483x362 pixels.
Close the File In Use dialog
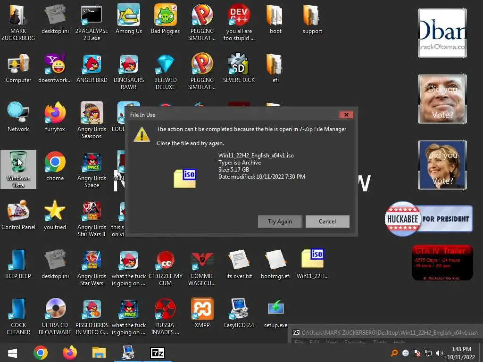(x=346, y=115)
